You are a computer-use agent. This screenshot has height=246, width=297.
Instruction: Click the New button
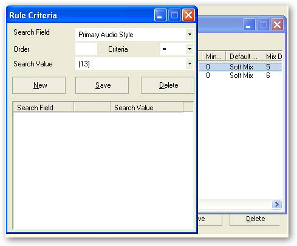[x=39, y=85]
